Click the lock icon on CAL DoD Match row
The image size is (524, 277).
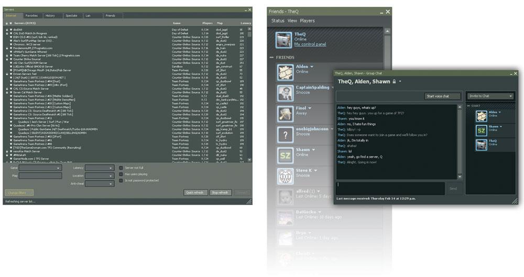6,34
